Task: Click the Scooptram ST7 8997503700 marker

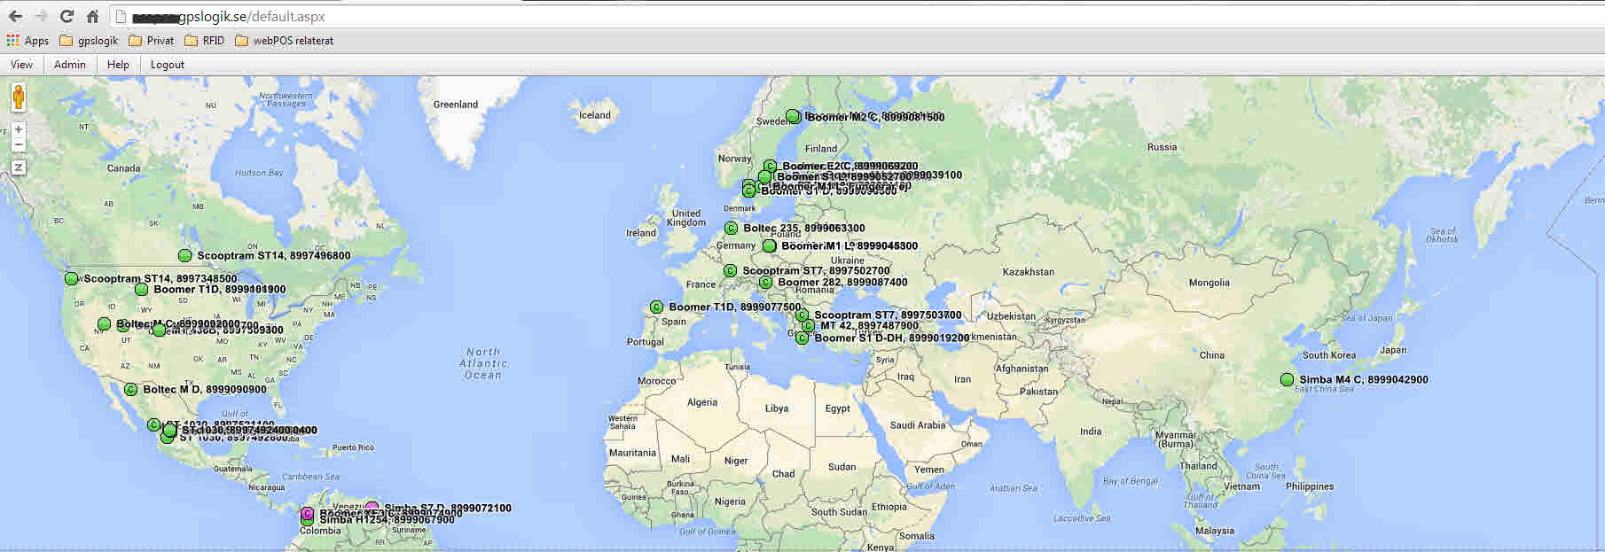Action: click(802, 315)
